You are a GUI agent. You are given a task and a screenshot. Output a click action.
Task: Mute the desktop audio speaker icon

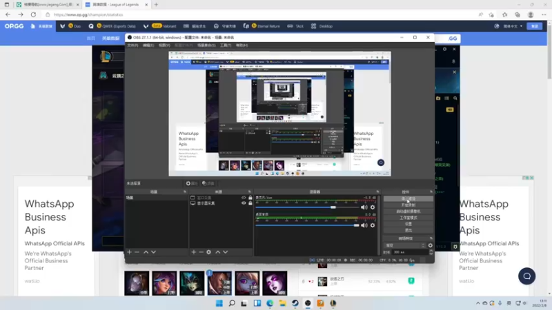(x=364, y=225)
